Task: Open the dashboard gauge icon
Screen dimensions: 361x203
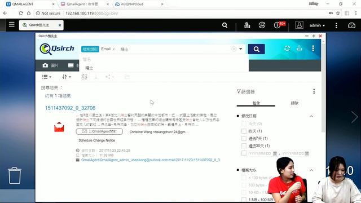Action: click(351, 25)
